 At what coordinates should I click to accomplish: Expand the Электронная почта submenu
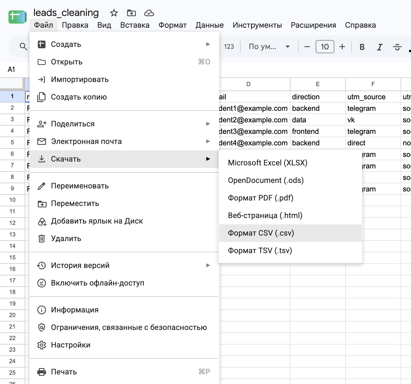click(124, 142)
